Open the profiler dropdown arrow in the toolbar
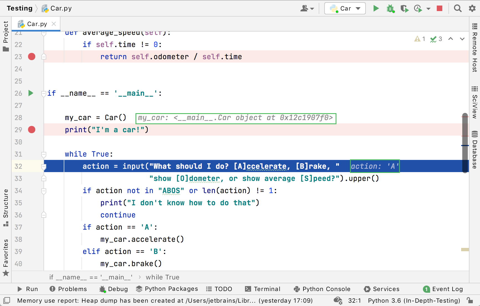Image resolution: width=480 pixels, height=306 pixels. click(x=428, y=8)
